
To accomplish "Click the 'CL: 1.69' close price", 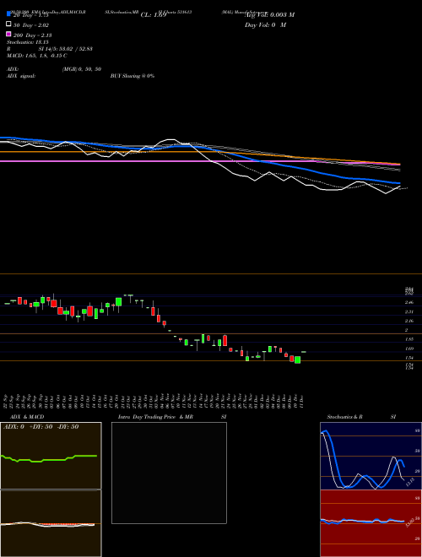I will coord(154,15).
